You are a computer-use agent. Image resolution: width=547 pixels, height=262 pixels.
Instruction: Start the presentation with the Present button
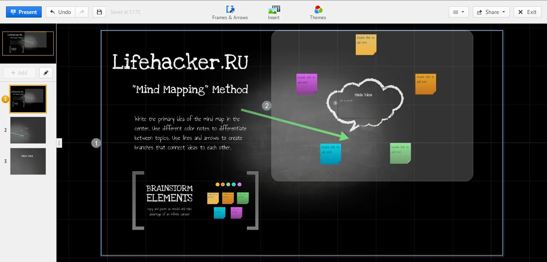(24, 12)
